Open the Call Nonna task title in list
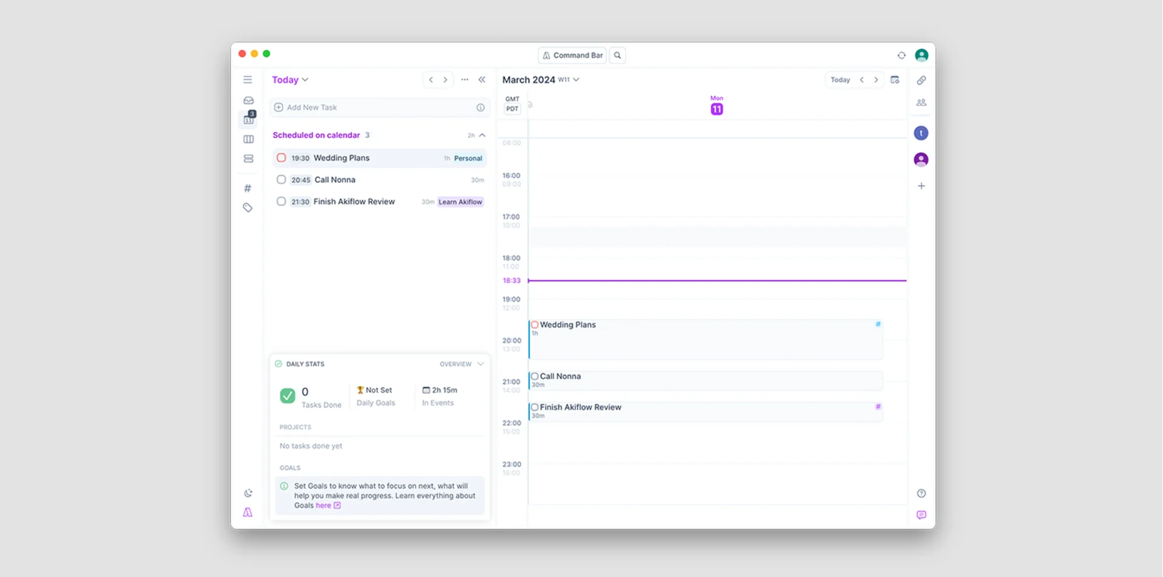Viewport: 1163px width, 577px height. (x=335, y=180)
